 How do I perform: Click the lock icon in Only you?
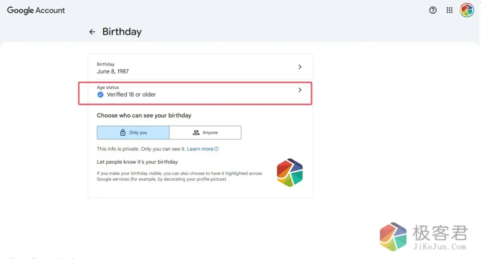tap(123, 133)
